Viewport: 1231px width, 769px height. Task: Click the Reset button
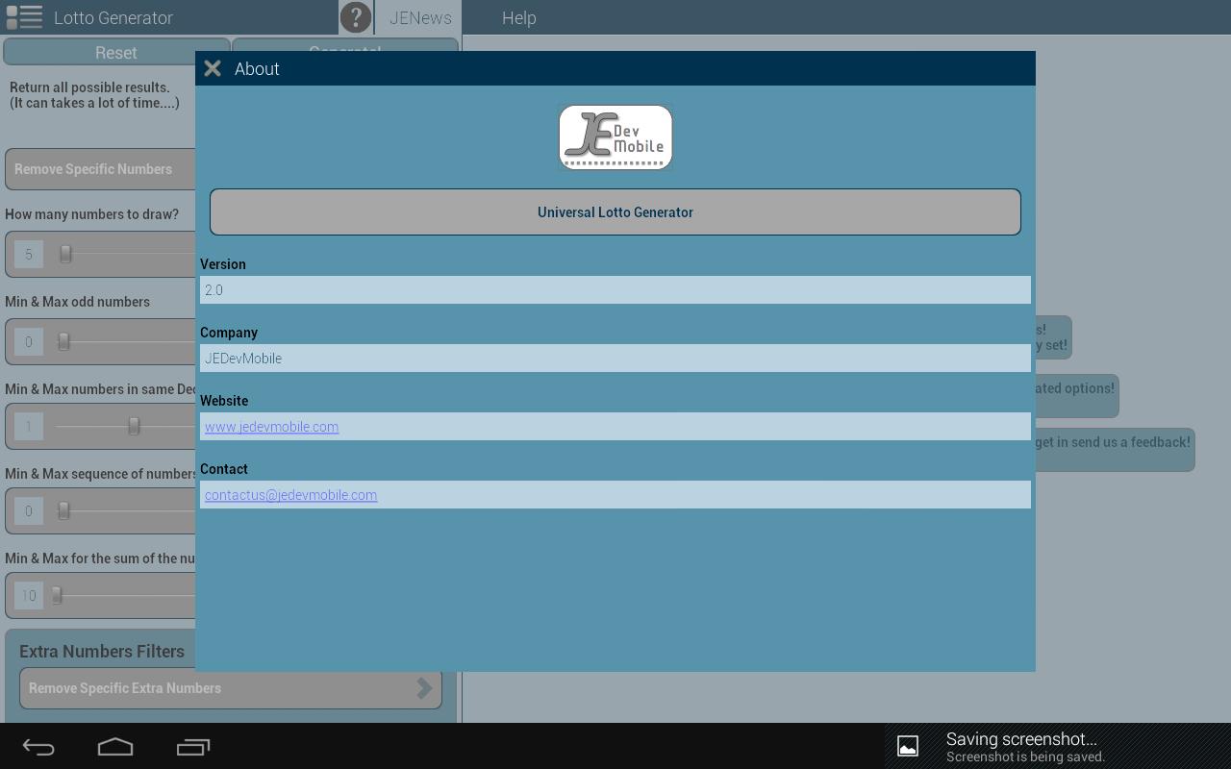pyautogui.click(x=116, y=52)
